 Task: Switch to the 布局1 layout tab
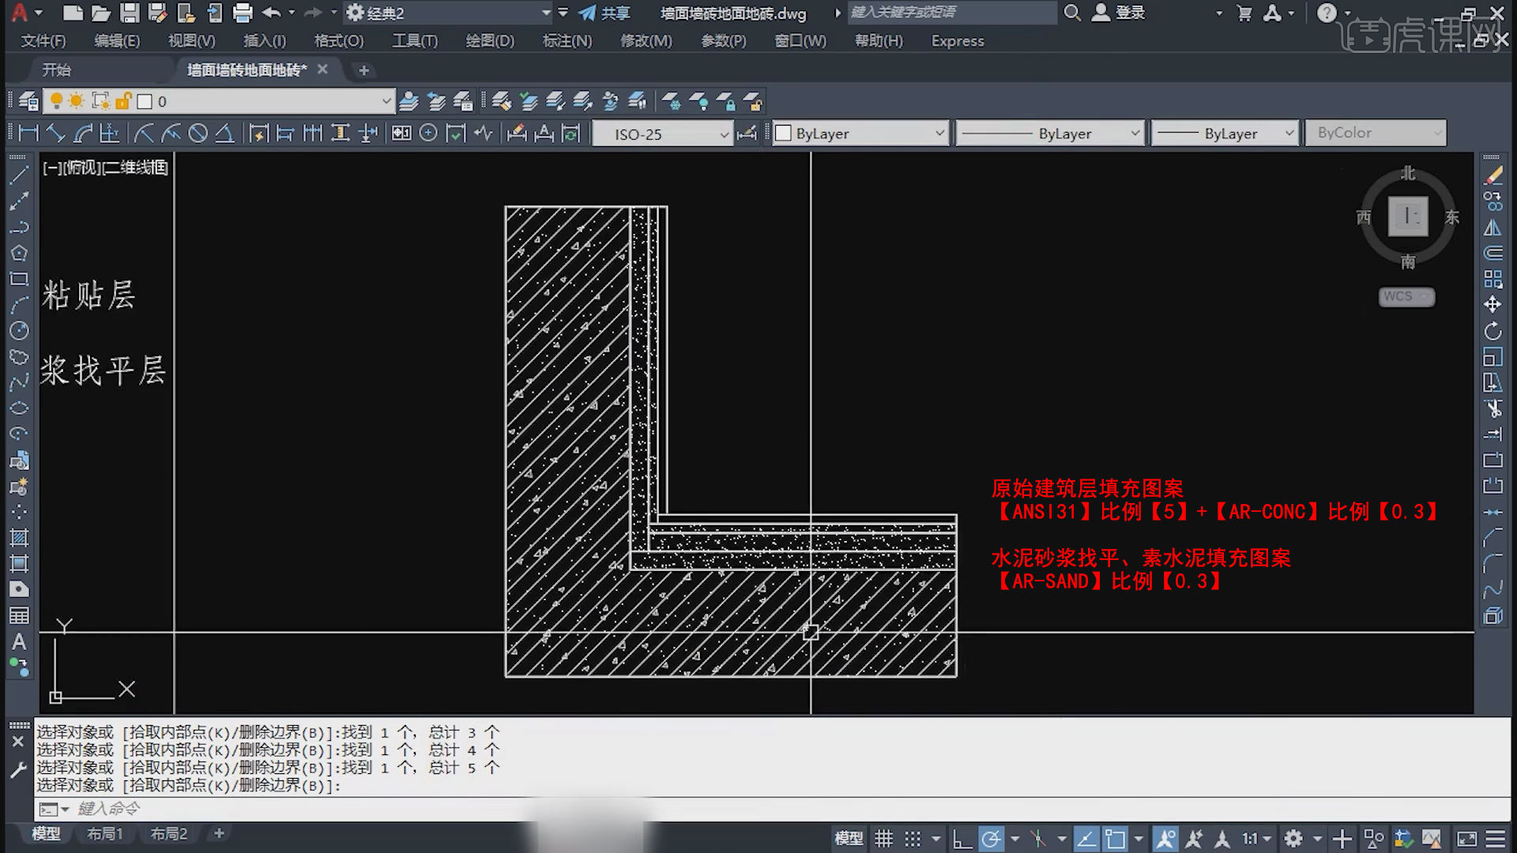pos(104,833)
